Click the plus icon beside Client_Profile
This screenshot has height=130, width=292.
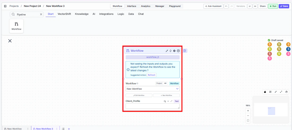(168, 101)
